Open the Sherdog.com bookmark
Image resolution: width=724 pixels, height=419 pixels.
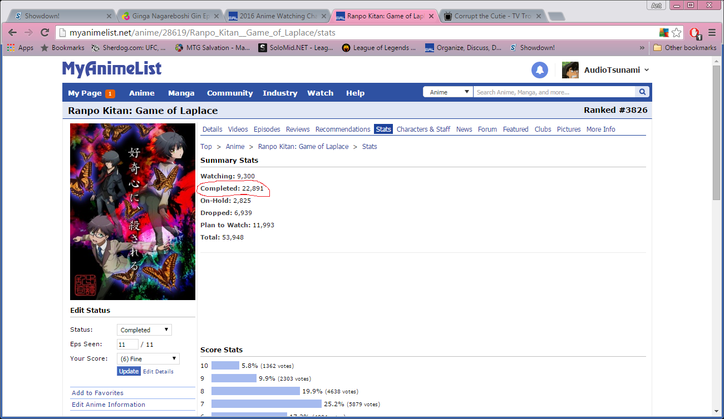coord(130,48)
